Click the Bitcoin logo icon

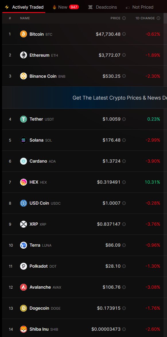[x=24, y=34]
